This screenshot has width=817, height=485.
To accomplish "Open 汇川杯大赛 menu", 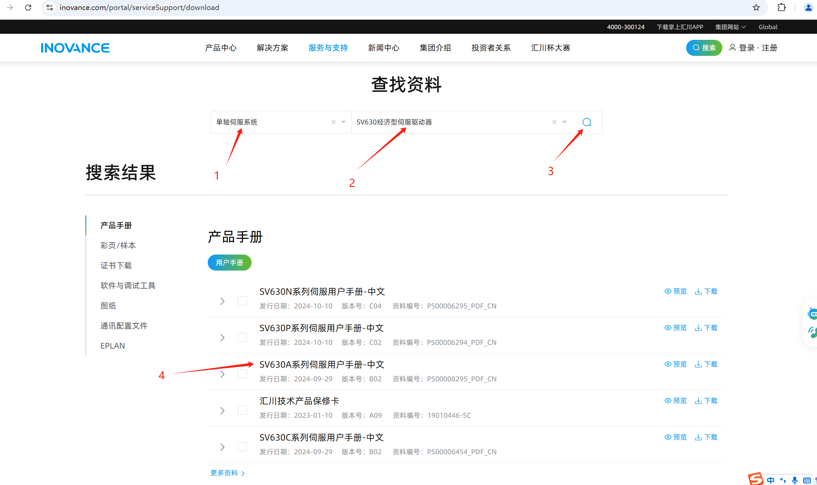I will click(551, 48).
